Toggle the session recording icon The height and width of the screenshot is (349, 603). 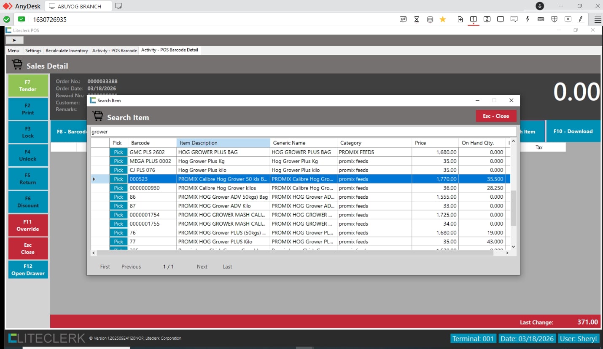click(568, 19)
